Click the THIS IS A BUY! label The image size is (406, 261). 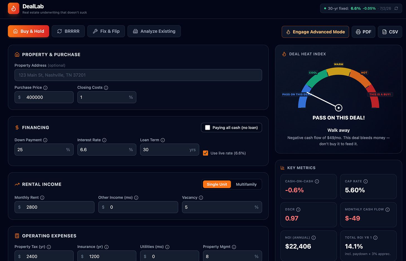pos(380,94)
